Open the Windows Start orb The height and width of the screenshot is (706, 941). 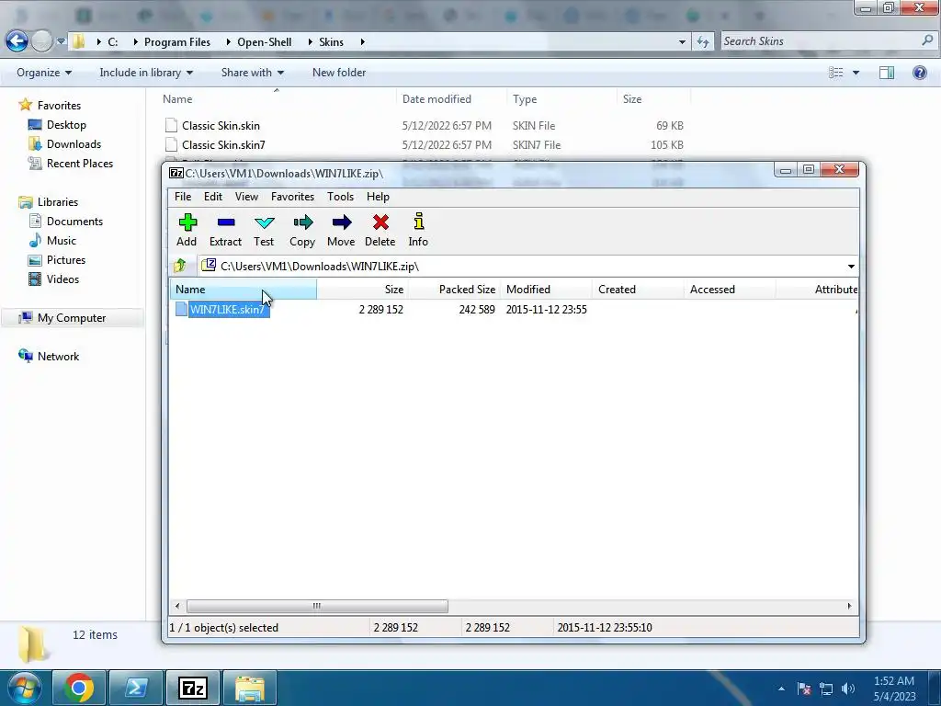coord(24,688)
